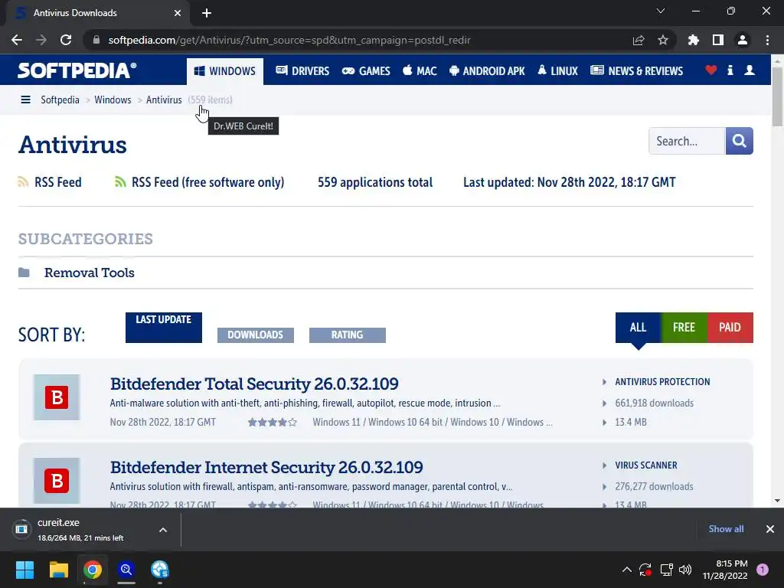View site information lock icon
Image resolution: width=784 pixels, height=588 pixels.
coord(96,40)
